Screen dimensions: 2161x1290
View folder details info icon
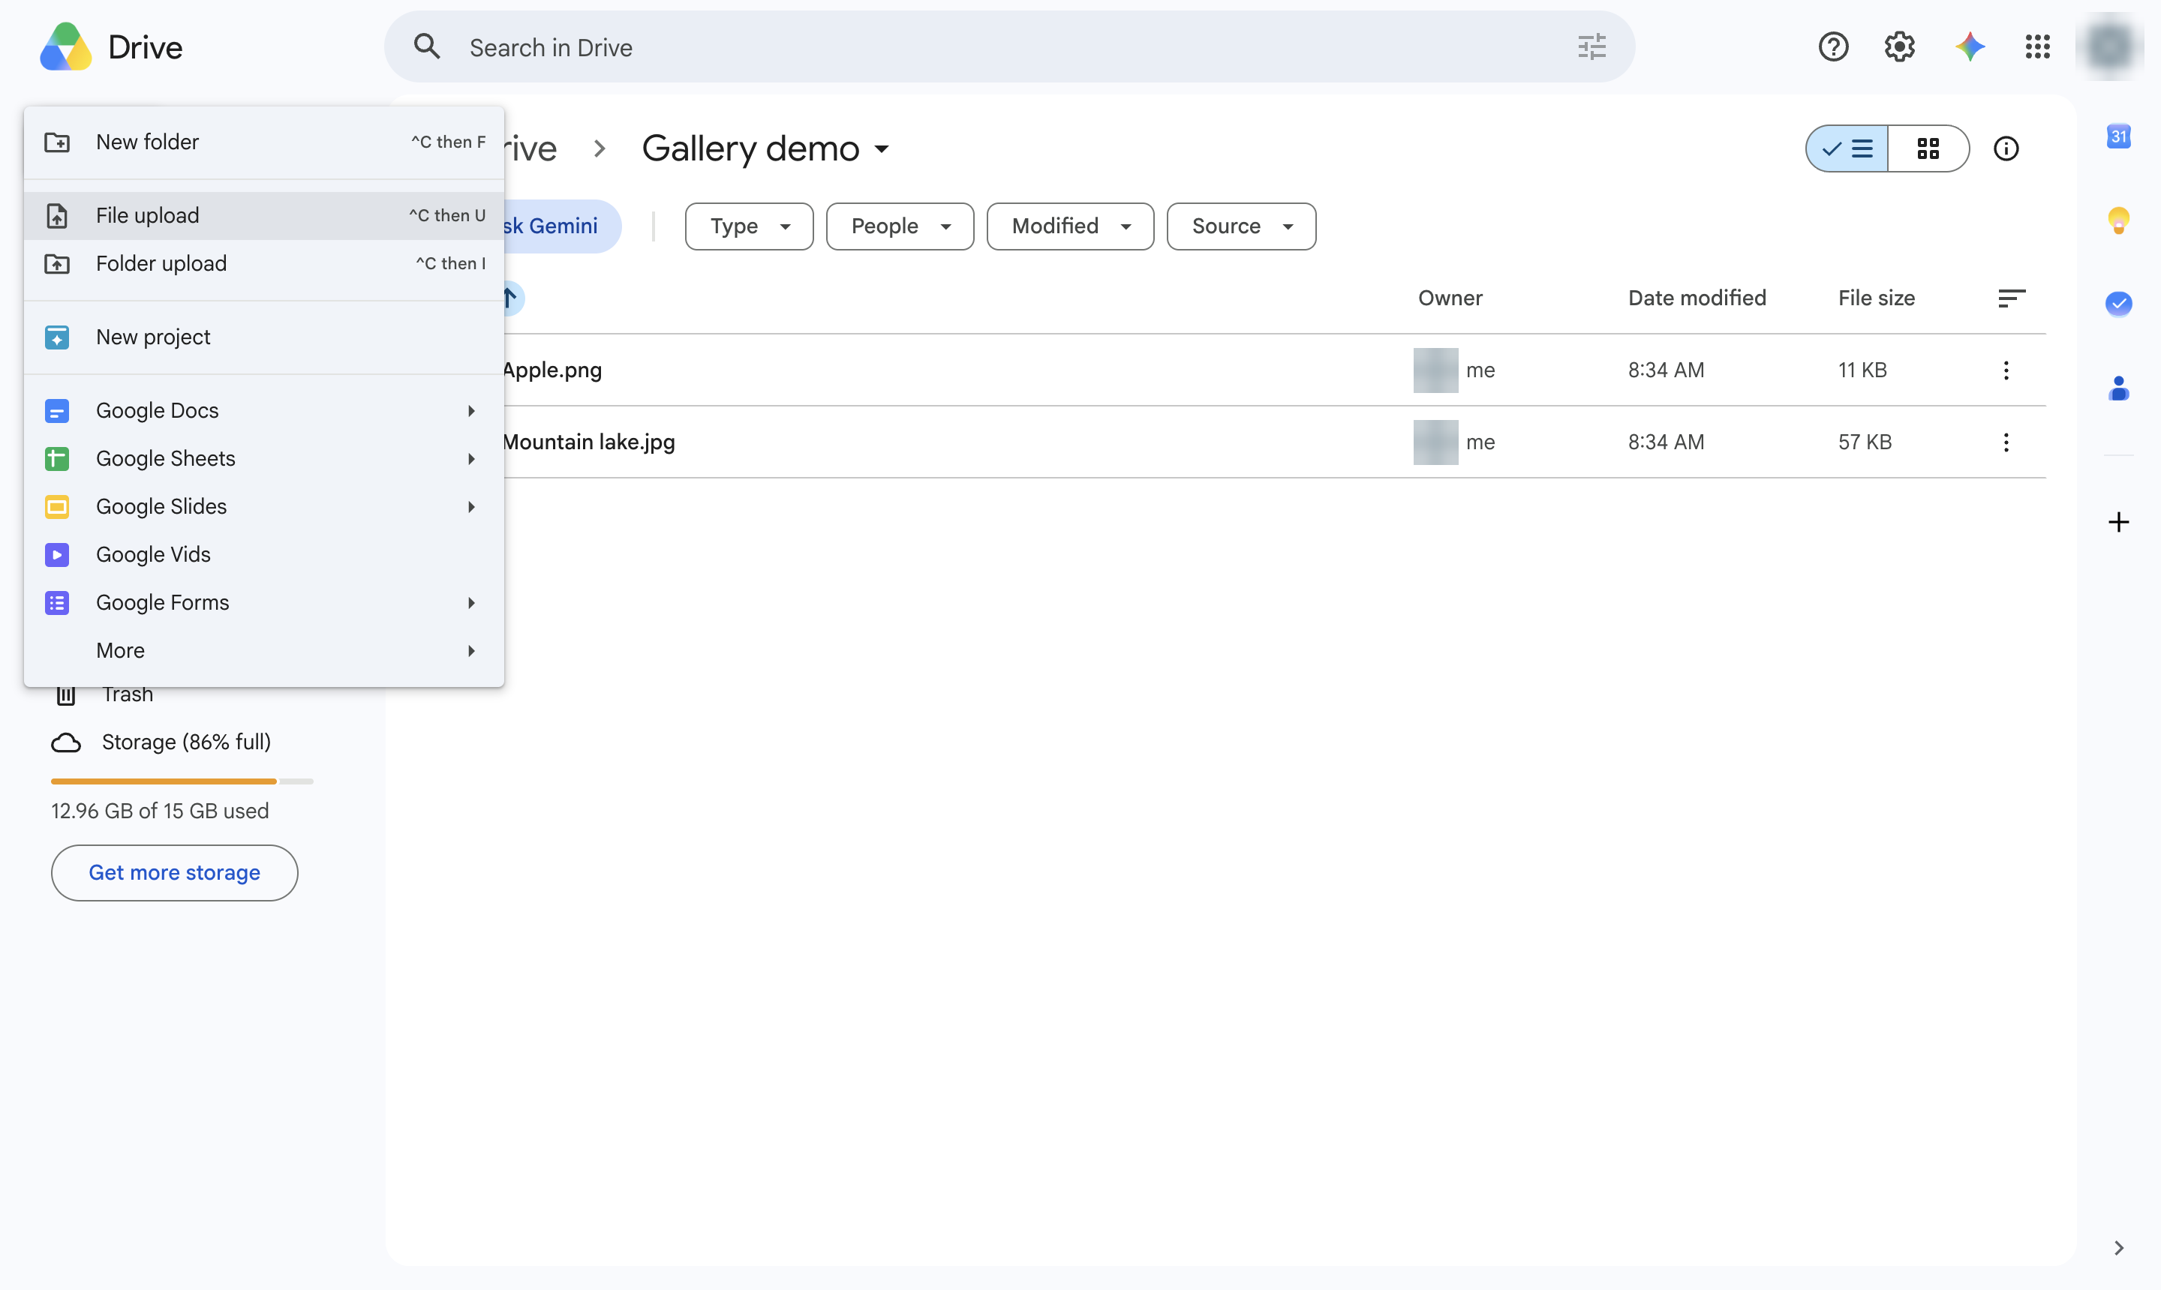tap(2006, 148)
